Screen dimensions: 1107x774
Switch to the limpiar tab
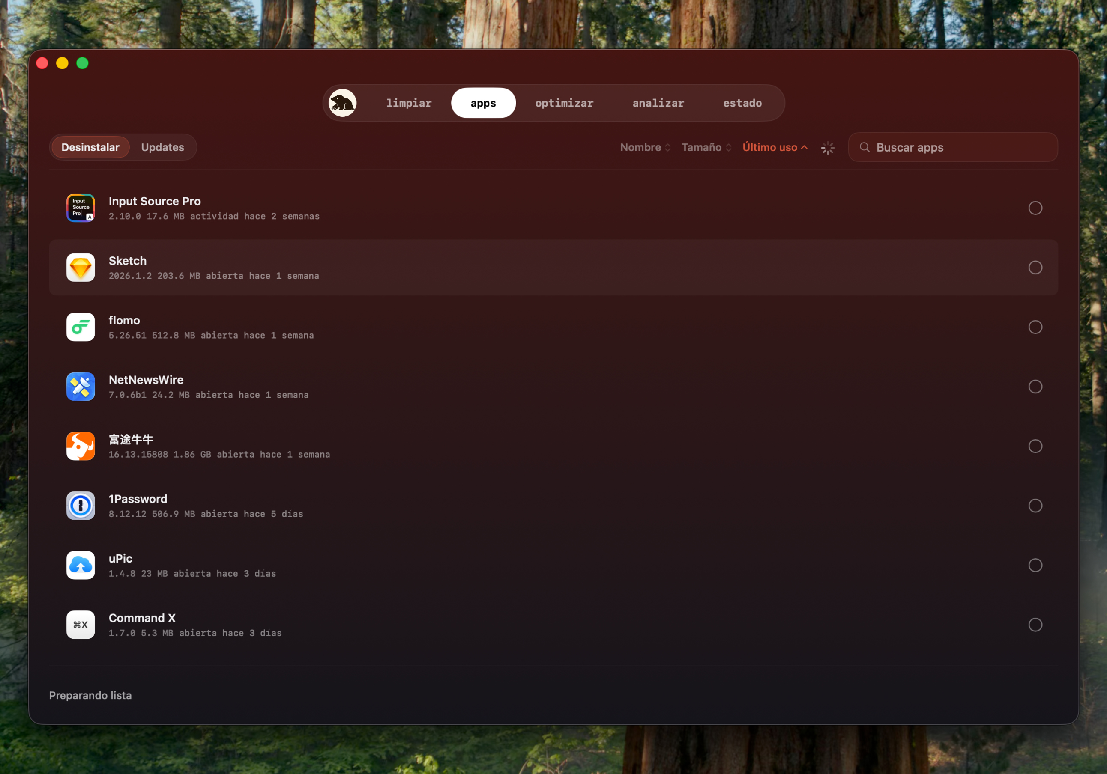coord(409,103)
